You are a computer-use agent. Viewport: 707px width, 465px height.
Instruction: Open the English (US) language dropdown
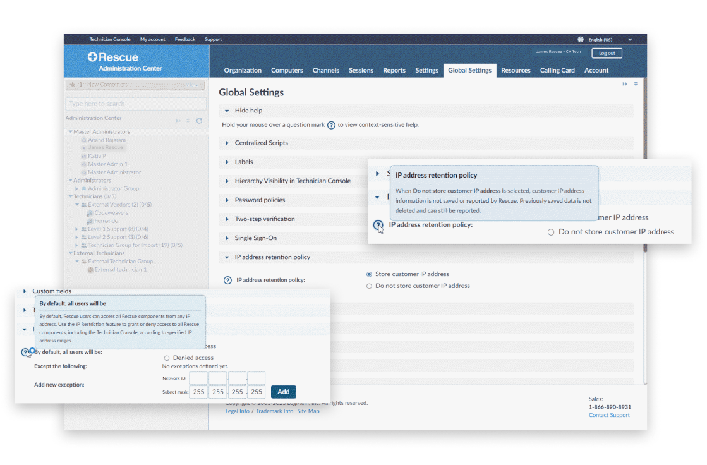point(630,39)
